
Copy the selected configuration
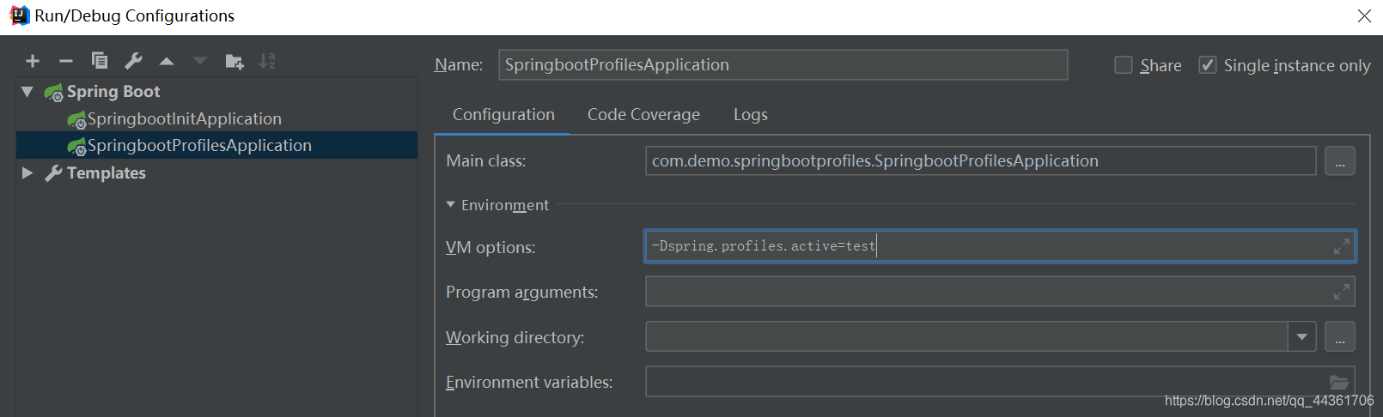[x=100, y=61]
